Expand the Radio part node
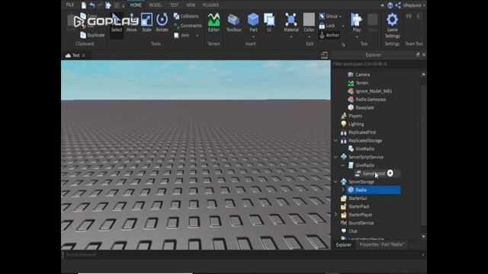This screenshot has height=274, width=488. [x=342, y=190]
